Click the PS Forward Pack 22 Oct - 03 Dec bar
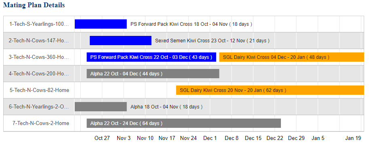Screen dimensions: 369x146 [x=151, y=57]
